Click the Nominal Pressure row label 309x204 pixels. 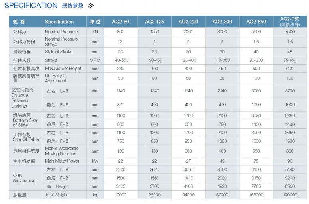(x=61, y=32)
